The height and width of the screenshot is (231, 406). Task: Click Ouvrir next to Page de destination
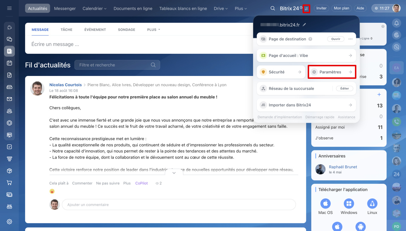tap(336, 39)
